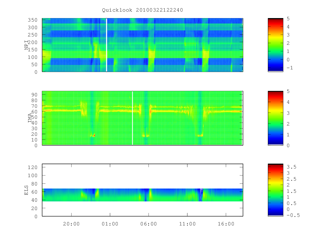This screenshot has height=243, width=324.
Task: Click the 150 tick on NPI axis
Action: pyautogui.click(x=33, y=50)
